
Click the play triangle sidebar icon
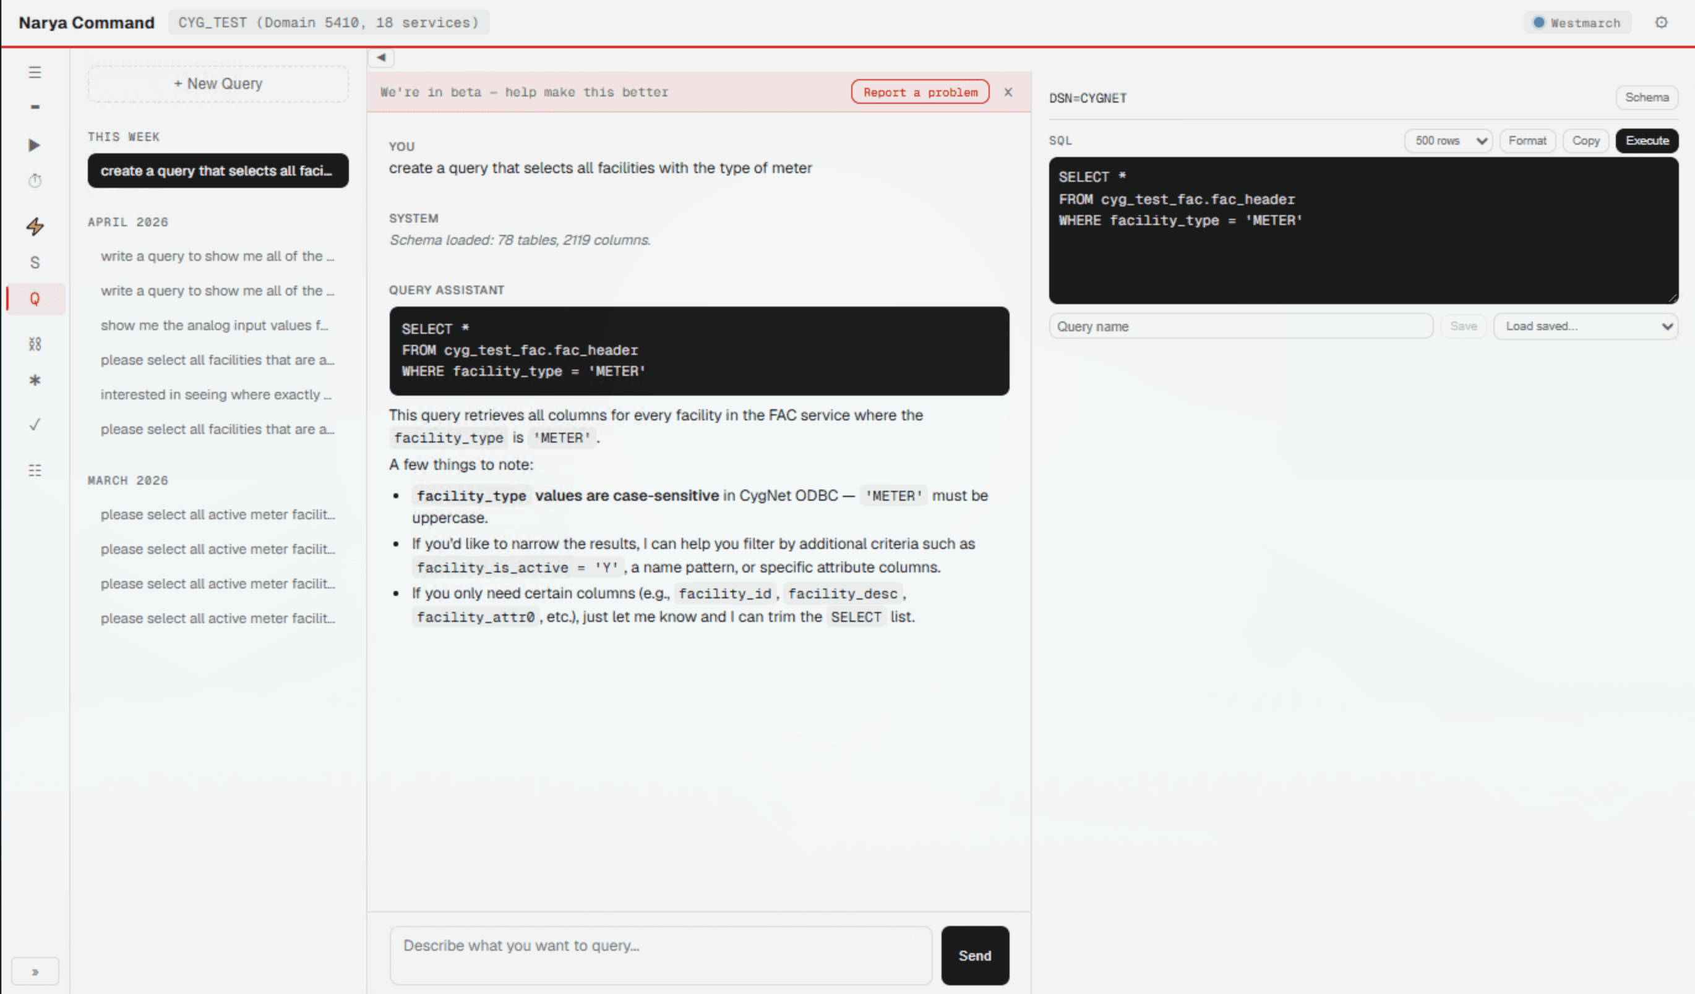coord(34,145)
